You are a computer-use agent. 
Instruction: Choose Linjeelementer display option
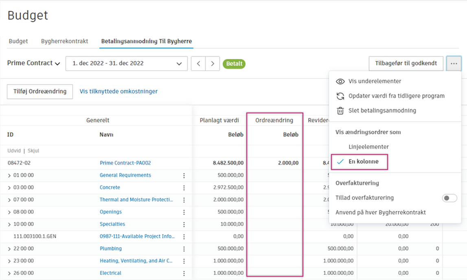point(368,147)
